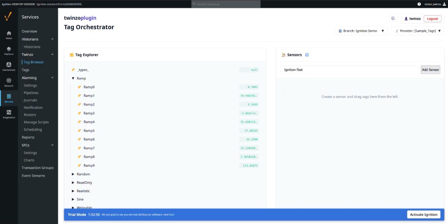Open the settings gear next to twinzo
448x224 pixels.
pyautogui.click(x=393, y=18)
